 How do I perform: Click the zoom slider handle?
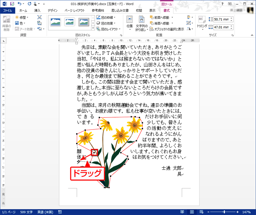coord(224,212)
